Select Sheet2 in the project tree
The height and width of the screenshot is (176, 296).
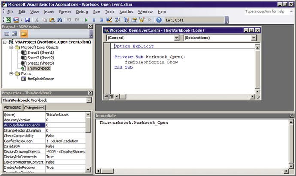[41, 58]
